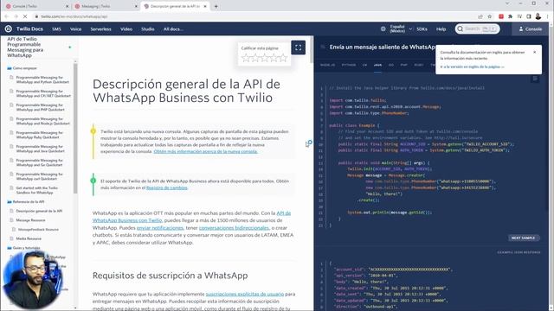Click the globe language icon
The image size is (554, 311).
pyautogui.click(x=383, y=29)
